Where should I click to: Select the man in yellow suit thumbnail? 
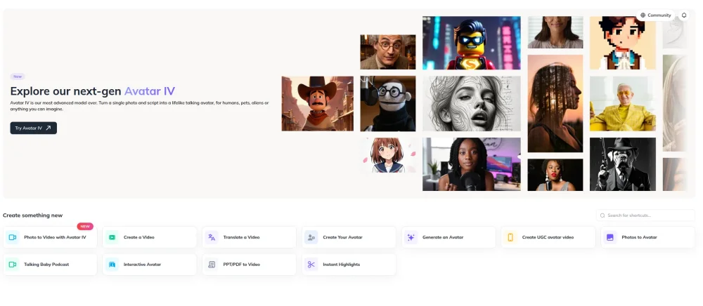point(623,103)
